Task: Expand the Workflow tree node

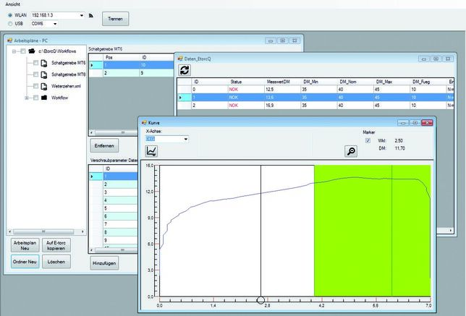Action: pos(27,97)
